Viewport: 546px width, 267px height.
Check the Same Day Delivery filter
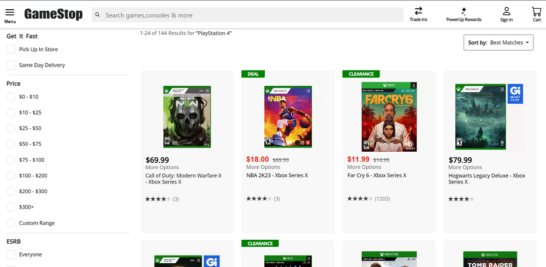pos(11,66)
